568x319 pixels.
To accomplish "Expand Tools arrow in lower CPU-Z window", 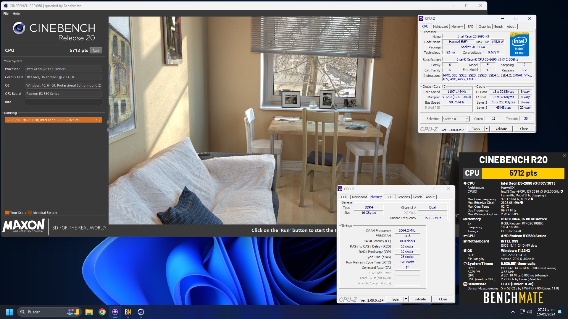I will 406,299.
